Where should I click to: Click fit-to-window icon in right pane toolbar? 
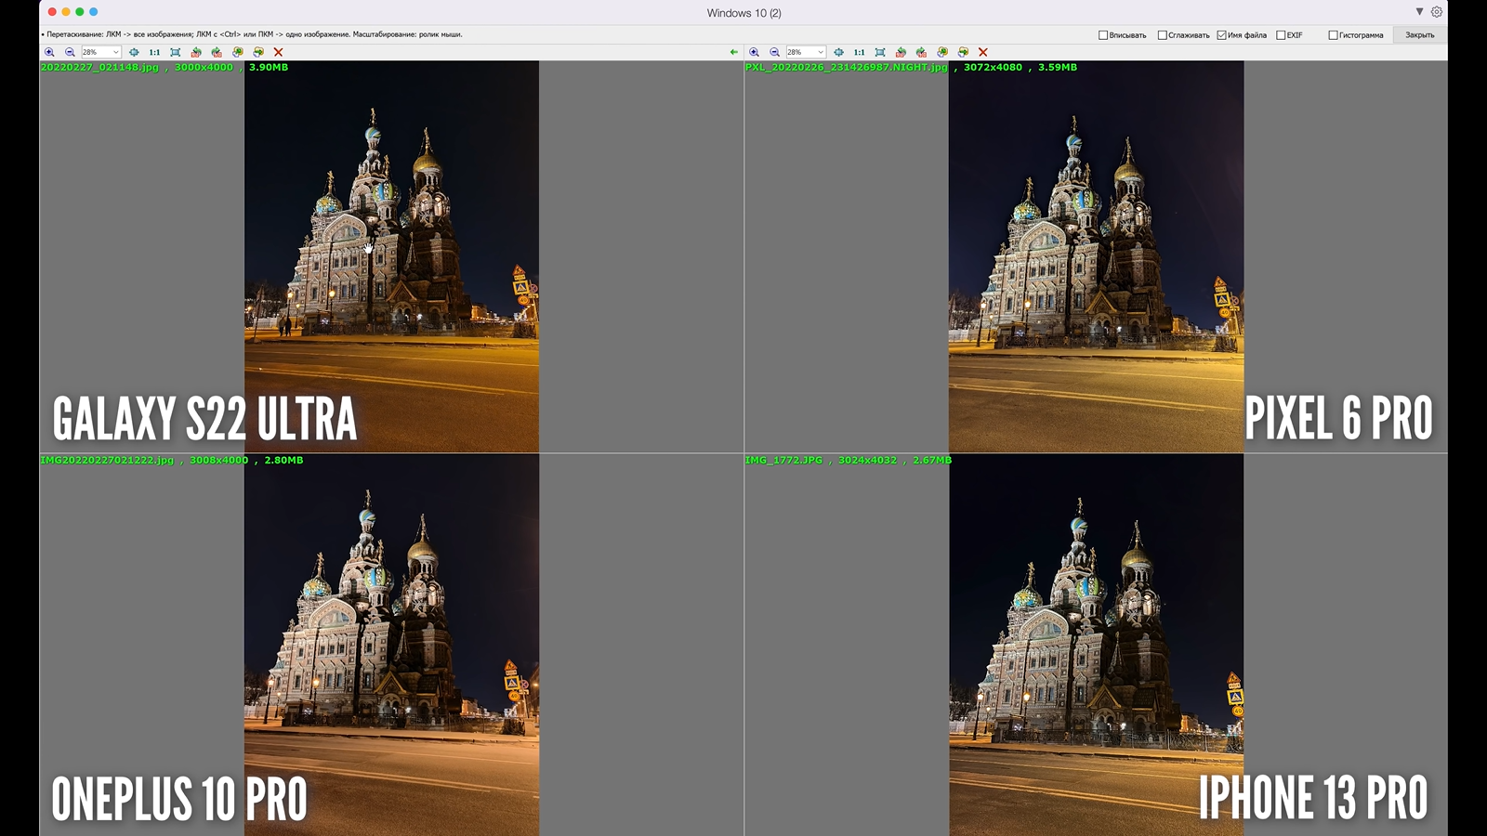click(880, 52)
